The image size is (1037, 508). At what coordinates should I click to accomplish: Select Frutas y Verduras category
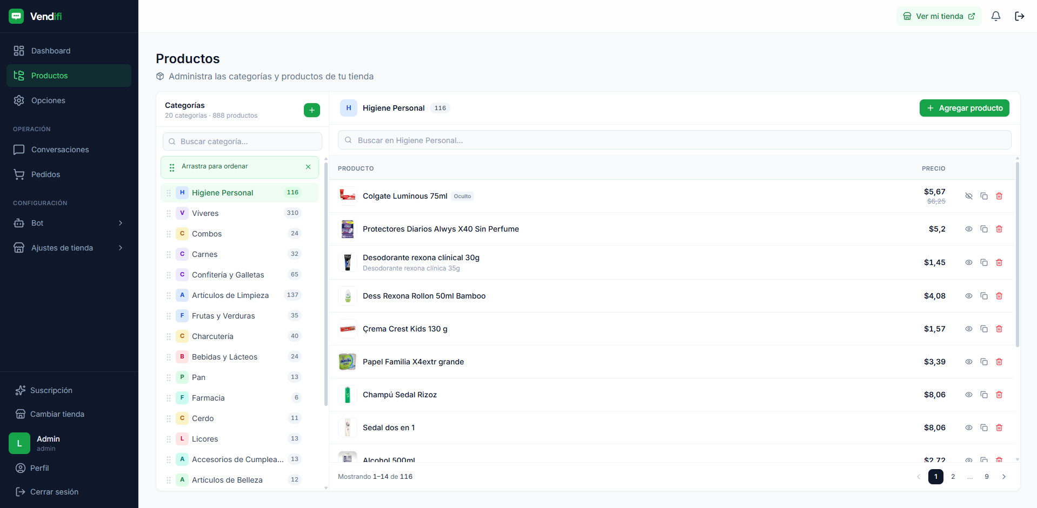240,316
